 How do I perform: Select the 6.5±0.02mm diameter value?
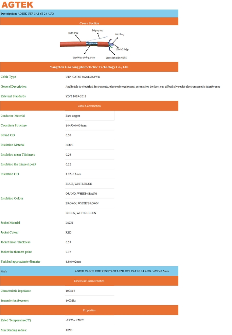tap(73, 262)
